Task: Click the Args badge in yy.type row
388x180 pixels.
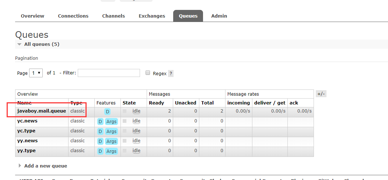Action: [x=111, y=151]
